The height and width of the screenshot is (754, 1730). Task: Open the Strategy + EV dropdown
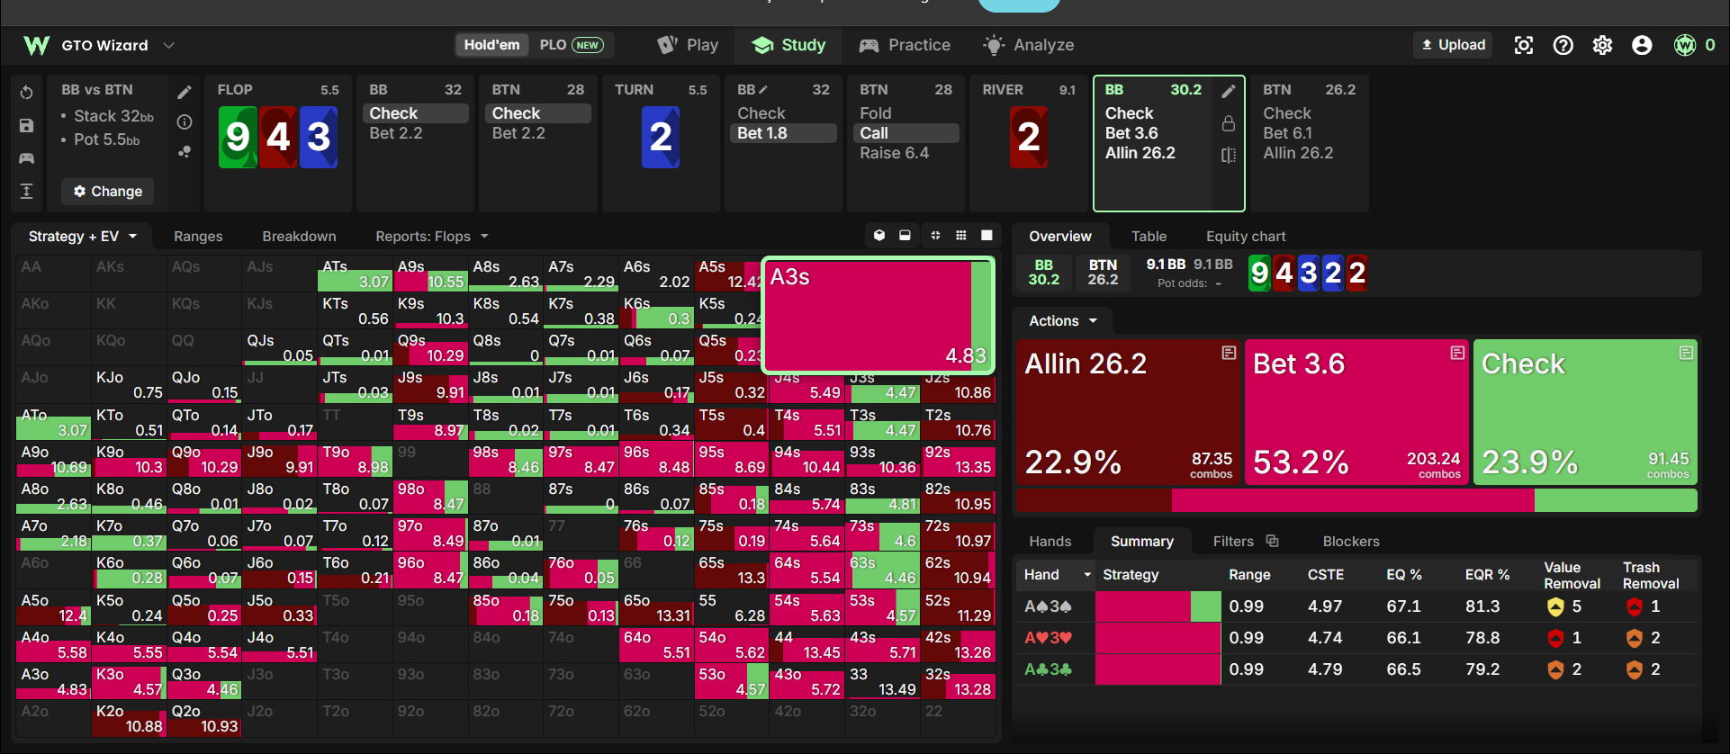[x=82, y=236]
